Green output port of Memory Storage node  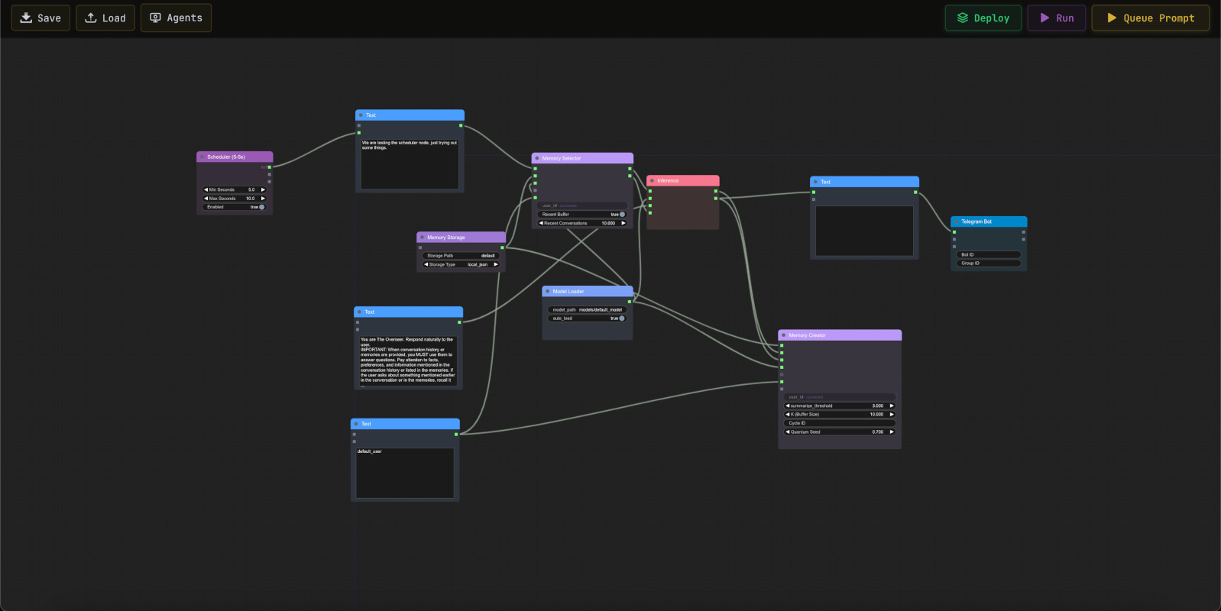502,247
